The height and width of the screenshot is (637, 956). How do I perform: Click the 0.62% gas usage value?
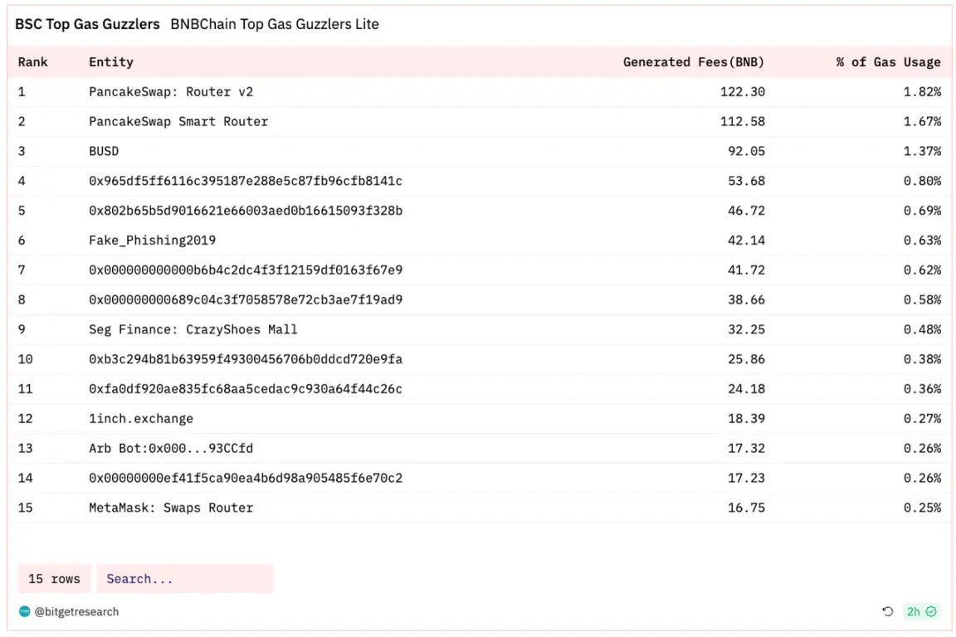pyautogui.click(x=922, y=270)
